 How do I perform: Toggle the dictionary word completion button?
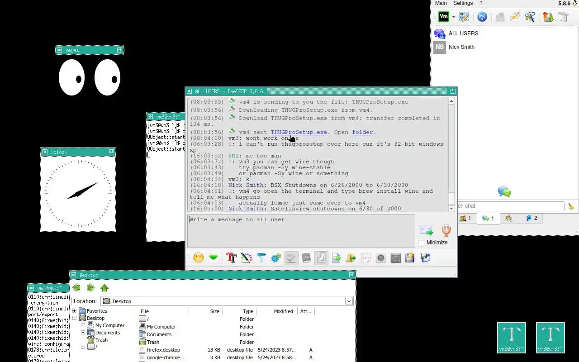click(x=306, y=258)
